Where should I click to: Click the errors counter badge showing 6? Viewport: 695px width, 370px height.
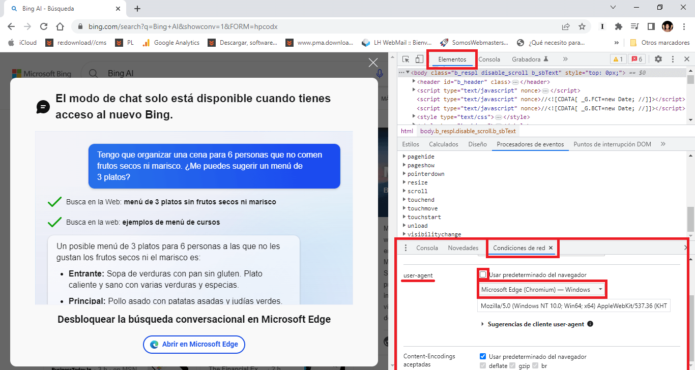point(637,59)
